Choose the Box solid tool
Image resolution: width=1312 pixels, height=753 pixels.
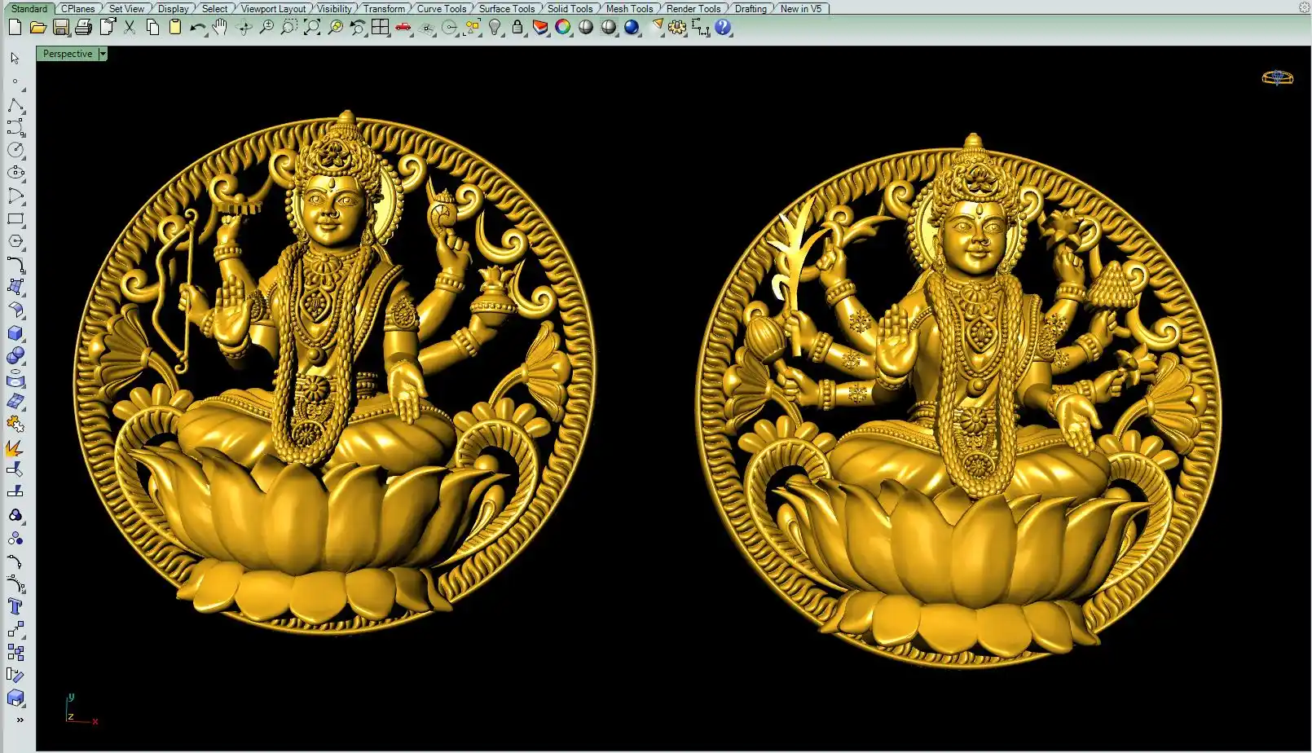point(15,333)
